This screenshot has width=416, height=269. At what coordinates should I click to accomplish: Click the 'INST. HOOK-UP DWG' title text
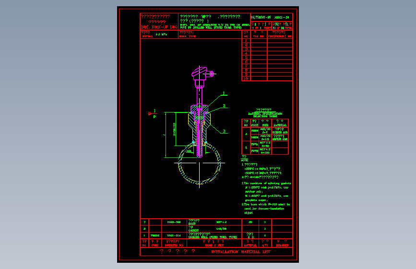click(159, 27)
